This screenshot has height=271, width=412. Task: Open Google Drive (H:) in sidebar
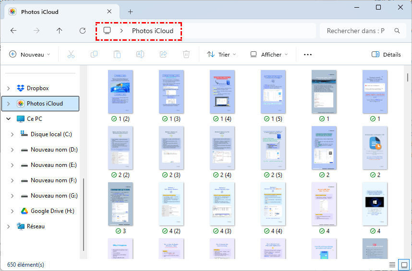(x=52, y=211)
